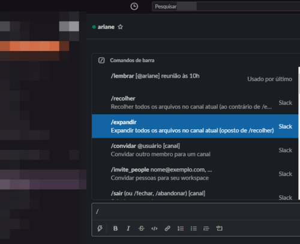Screen dimensions: 300x244
Task: Apply blockquote formatting
Action: 206,228
